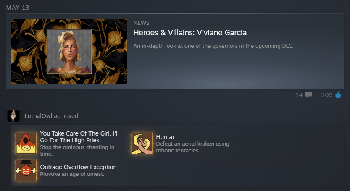350x191 pixels.
Task: Select the 'Hentai' achievement title
Action: [165, 137]
